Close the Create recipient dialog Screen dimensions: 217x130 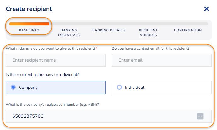207,9
